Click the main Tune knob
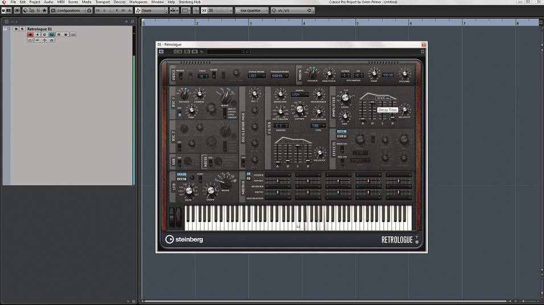Screen dimensions: 544x305 pos(374,73)
